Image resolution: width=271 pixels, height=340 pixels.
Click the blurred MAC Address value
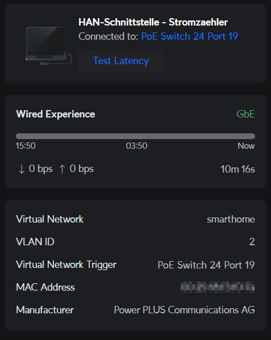pyautogui.click(x=218, y=287)
